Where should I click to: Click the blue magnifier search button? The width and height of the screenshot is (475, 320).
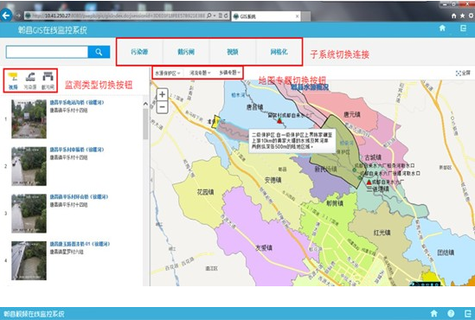coord(99,52)
